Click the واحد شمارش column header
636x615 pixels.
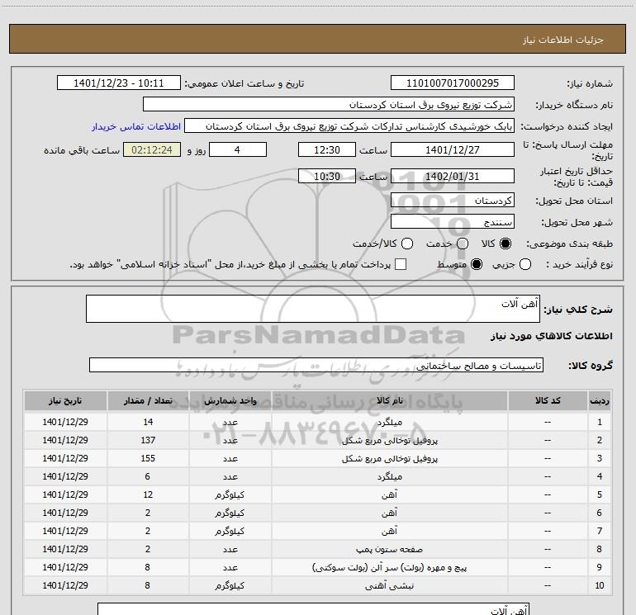pyautogui.click(x=230, y=400)
